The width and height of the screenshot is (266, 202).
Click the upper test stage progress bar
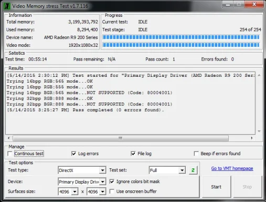[x=181, y=37]
